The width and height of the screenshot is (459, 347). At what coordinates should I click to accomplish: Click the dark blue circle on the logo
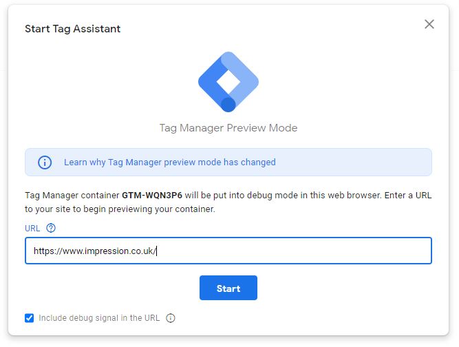(x=228, y=105)
